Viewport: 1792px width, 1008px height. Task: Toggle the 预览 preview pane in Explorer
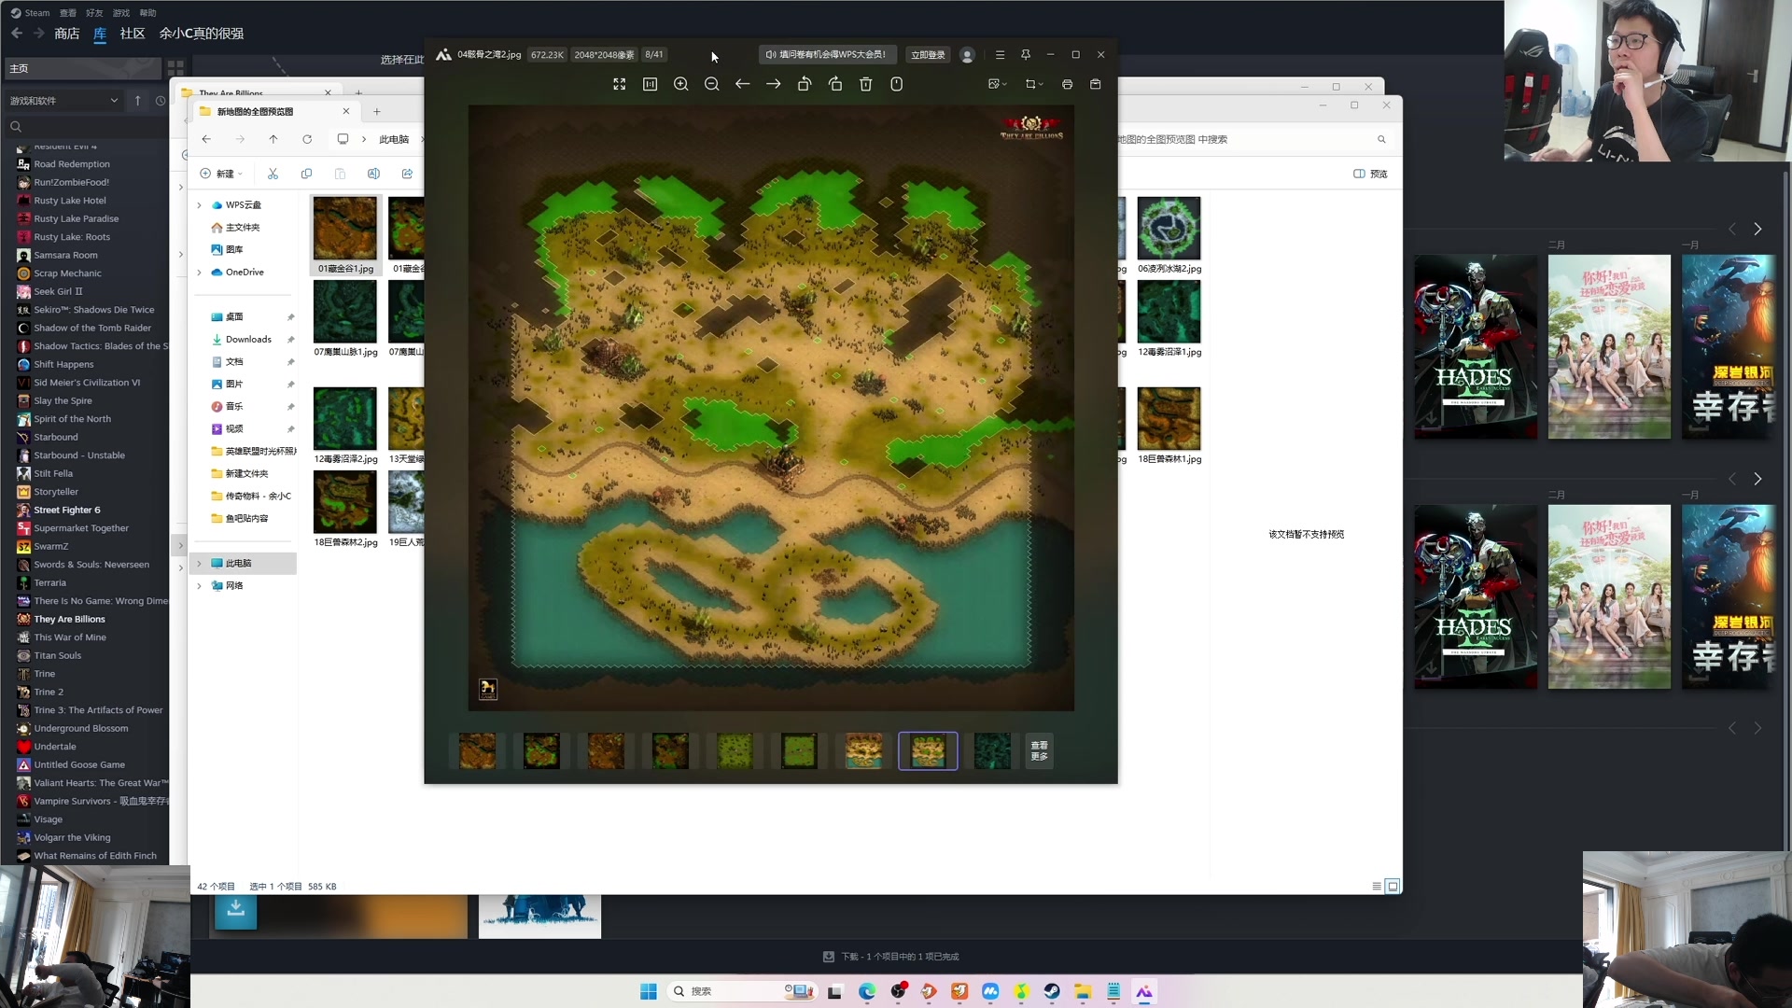1370,174
